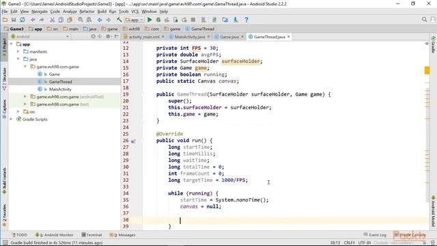Screen dimensions: 437x246
Task: Collapse the java folder node
Action: [18, 59]
